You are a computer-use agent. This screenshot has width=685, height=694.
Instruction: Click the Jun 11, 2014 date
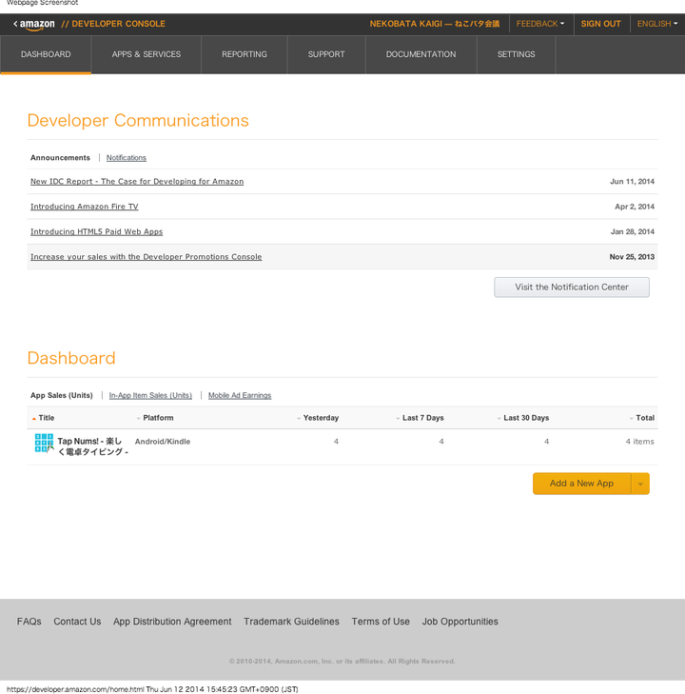coord(632,182)
